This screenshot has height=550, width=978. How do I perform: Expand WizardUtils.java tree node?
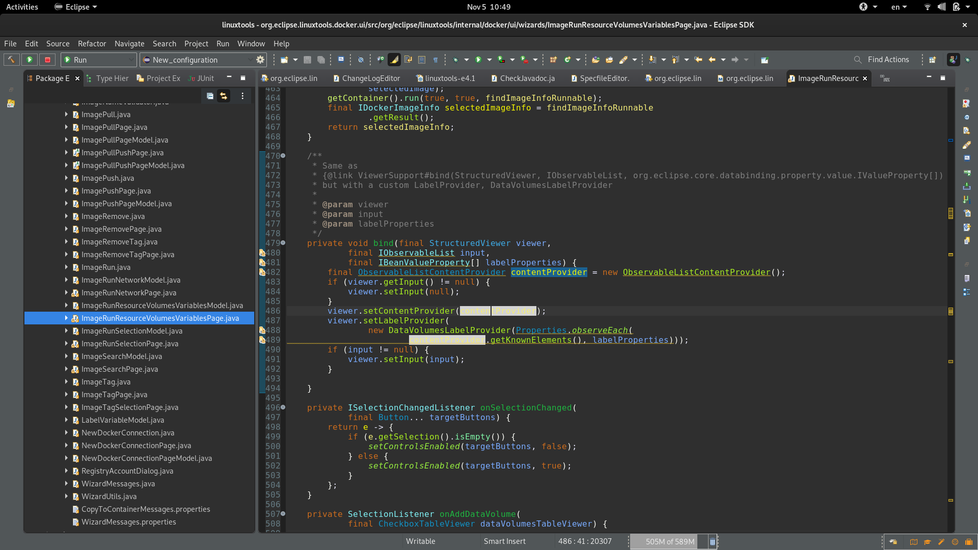pos(66,496)
